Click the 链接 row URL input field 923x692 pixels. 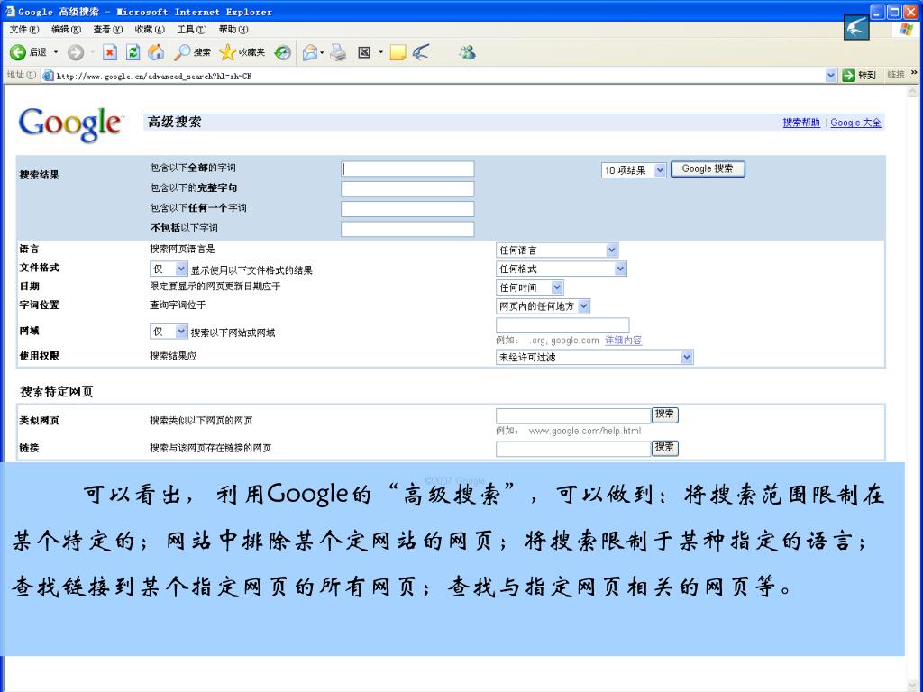573,449
